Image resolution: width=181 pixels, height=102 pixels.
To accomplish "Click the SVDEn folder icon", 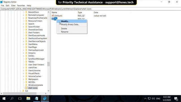I will (x=26, y=56).
